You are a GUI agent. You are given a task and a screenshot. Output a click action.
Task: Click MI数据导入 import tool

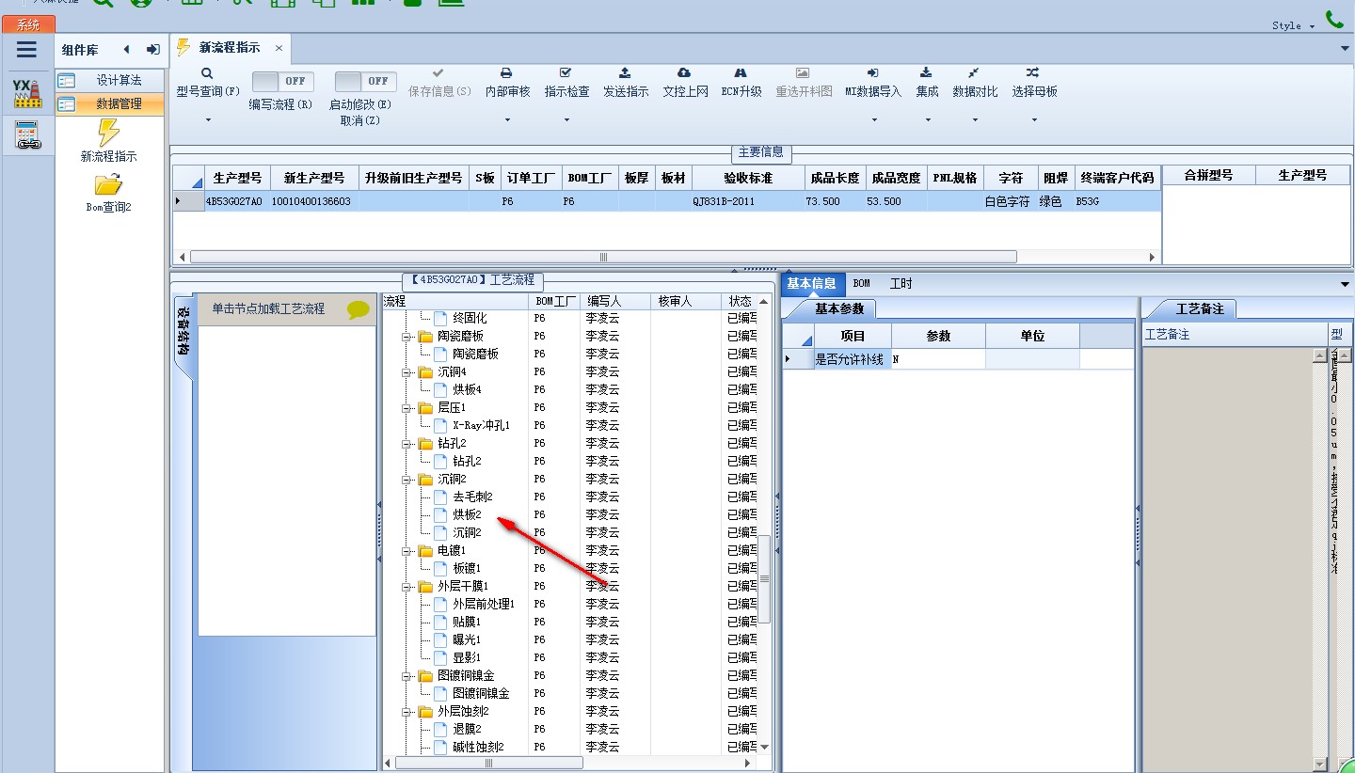tap(873, 83)
